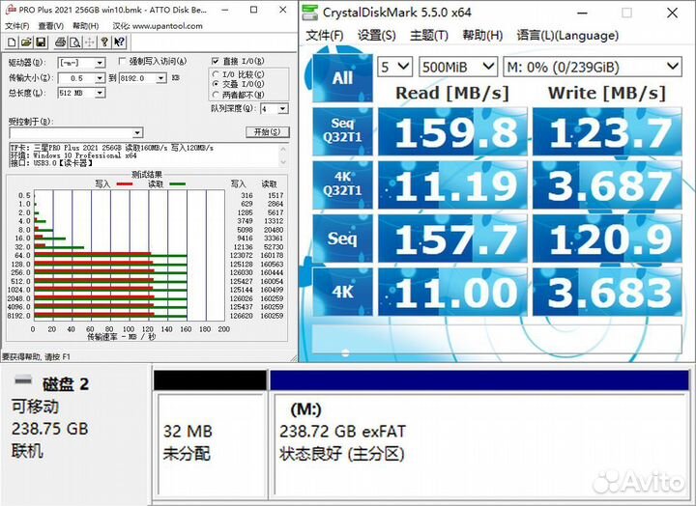Click the green 读取 legend swatch
This screenshot has height=506, width=696.
click(178, 183)
